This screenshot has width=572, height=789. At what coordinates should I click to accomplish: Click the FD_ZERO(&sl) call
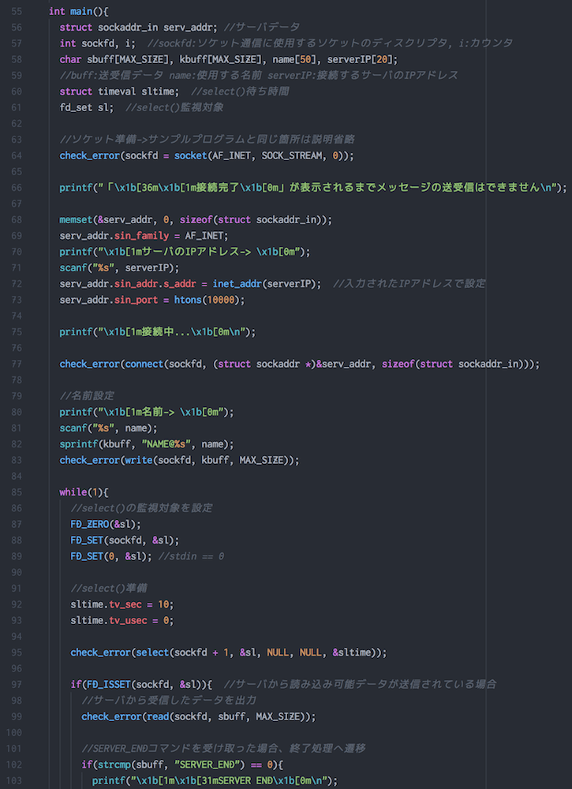pyautogui.click(x=107, y=525)
